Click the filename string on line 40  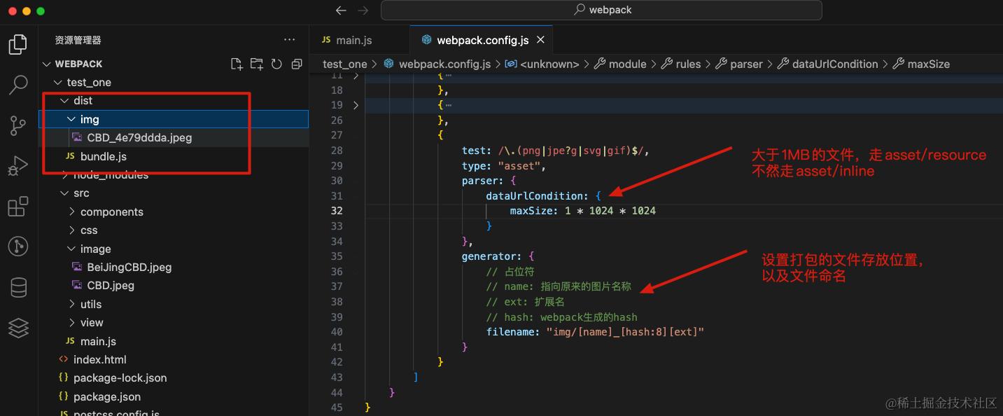[x=624, y=332]
